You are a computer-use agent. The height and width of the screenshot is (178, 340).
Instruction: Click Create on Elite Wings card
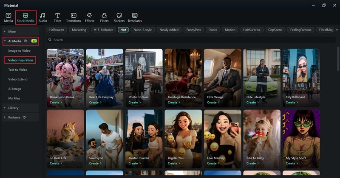pyautogui.click(x=213, y=103)
